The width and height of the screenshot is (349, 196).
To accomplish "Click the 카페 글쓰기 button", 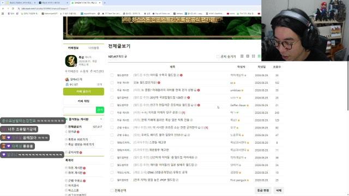I will pos(83,91).
